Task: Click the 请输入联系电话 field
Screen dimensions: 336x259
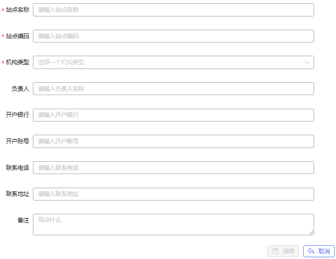Action: 173,168
